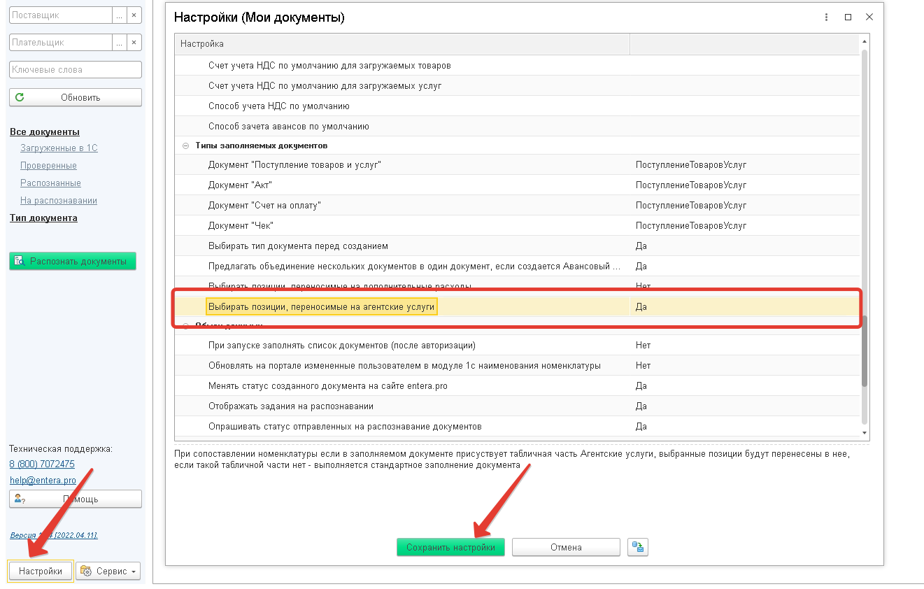Click the ПоступлениеТоваровУслуг value for Документ "Чек"
The height and width of the screenshot is (589, 924).
click(x=691, y=226)
